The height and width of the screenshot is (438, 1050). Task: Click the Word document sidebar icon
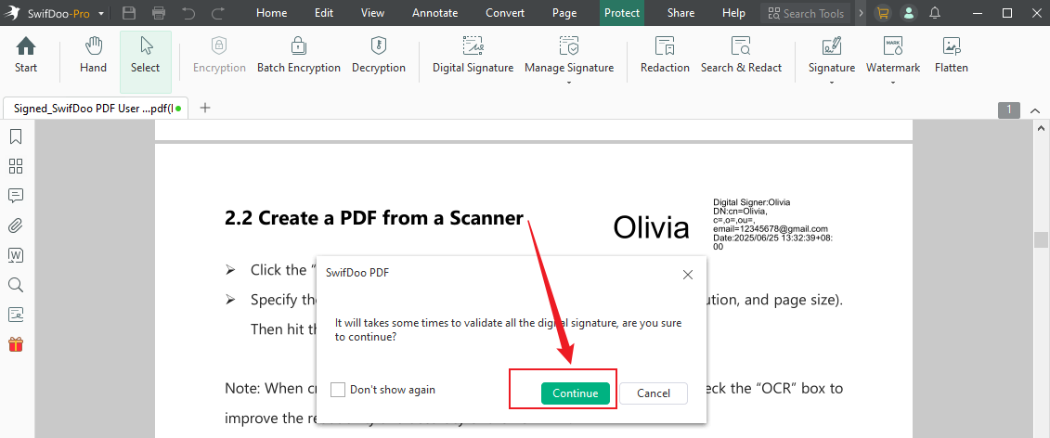[x=16, y=255]
